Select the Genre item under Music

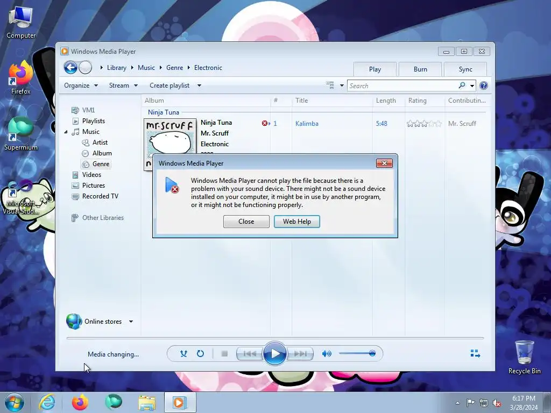[96, 164]
